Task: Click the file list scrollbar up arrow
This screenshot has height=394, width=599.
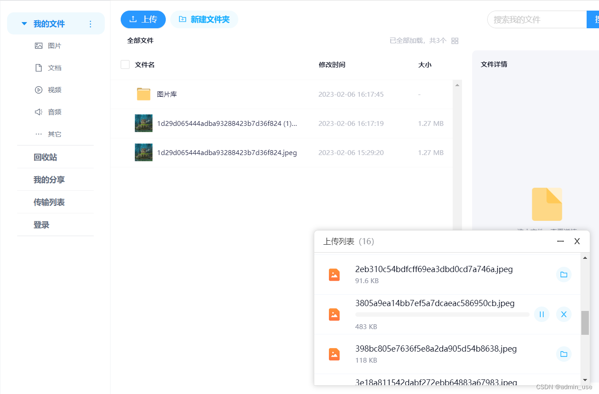Action: [457, 84]
